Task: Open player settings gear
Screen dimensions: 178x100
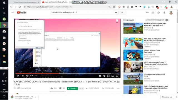Action: (104, 76)
